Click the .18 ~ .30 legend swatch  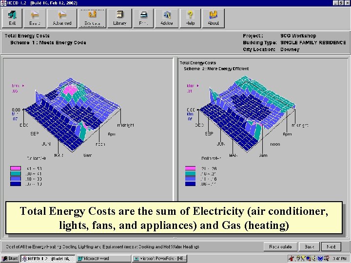click(x=16, y=178)
